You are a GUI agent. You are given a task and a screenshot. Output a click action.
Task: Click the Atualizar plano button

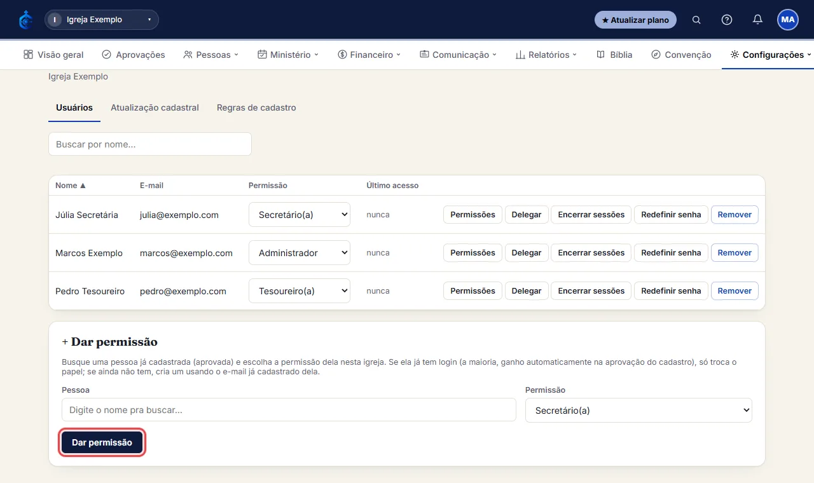(x=635, y=20)
